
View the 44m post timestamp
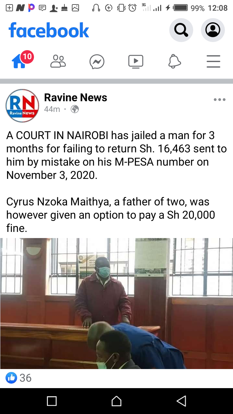tap(52, 109)
